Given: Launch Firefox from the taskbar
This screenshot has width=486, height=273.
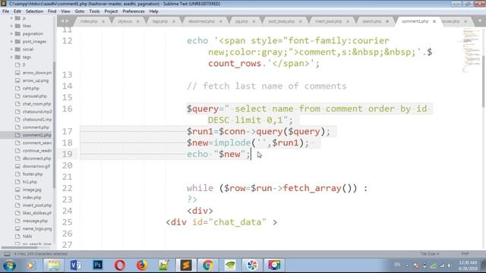Looking at the screenshot, I should pyautogui.click(x=142, y=265).
